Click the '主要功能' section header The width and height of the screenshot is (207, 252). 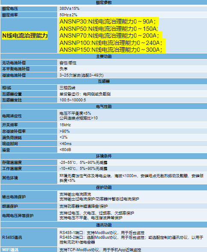(104, 56)
